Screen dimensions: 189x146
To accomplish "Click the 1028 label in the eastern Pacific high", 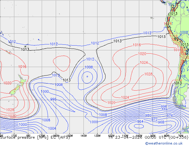I will [x=148, y=74].
